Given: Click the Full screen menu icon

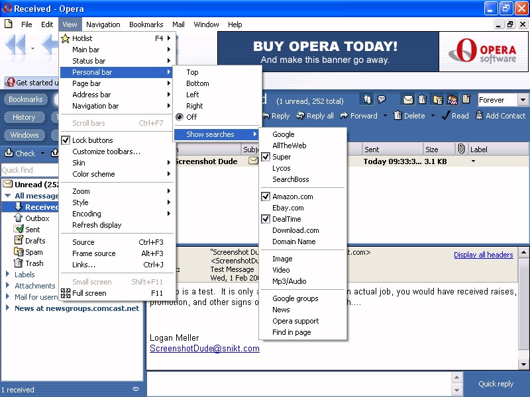Looking at the screenshot, I should pos(66,293).
